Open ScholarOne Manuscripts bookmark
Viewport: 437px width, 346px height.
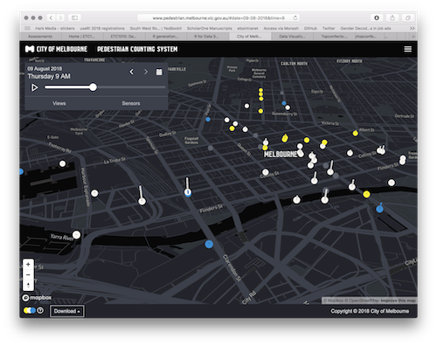pyautogui.click(x=210, y=28)
